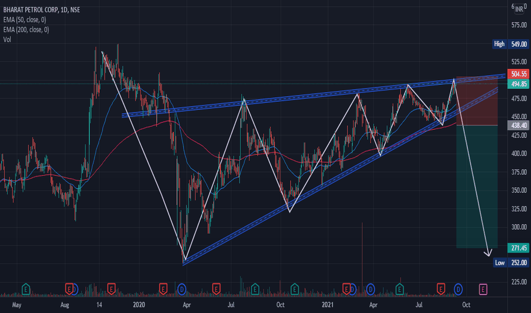Click the red earnings marker right of Jul 2021
This screenshot has height=313, width=531.
coord(440,289)
